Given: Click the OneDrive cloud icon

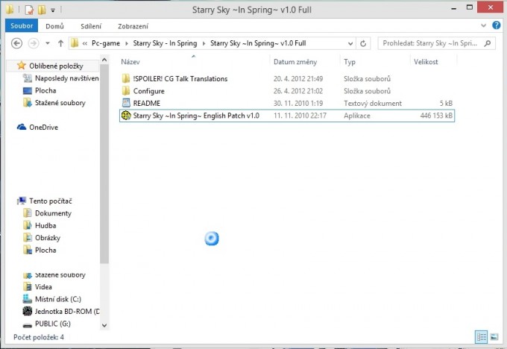Looking at the screenshot, I should (22, 127).
